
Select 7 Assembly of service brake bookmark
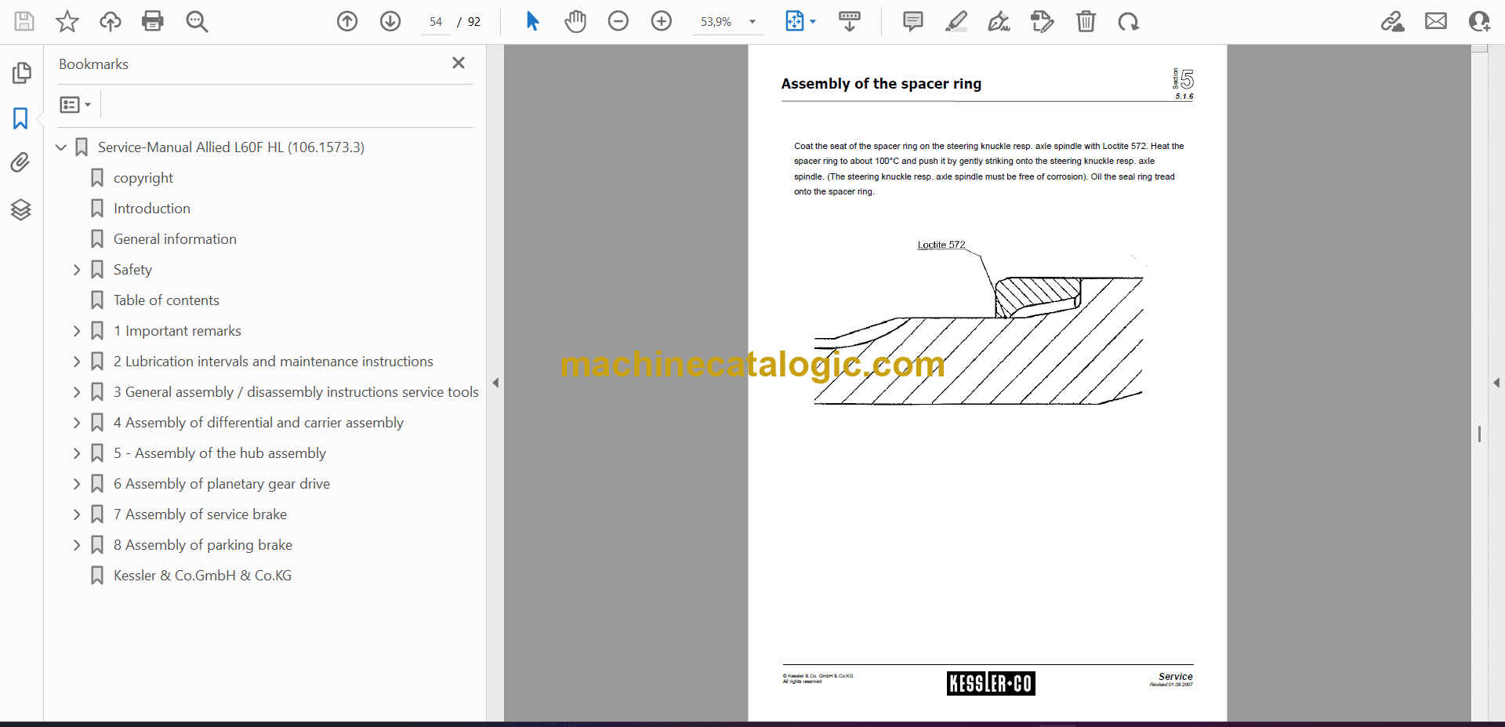[200, 514]
